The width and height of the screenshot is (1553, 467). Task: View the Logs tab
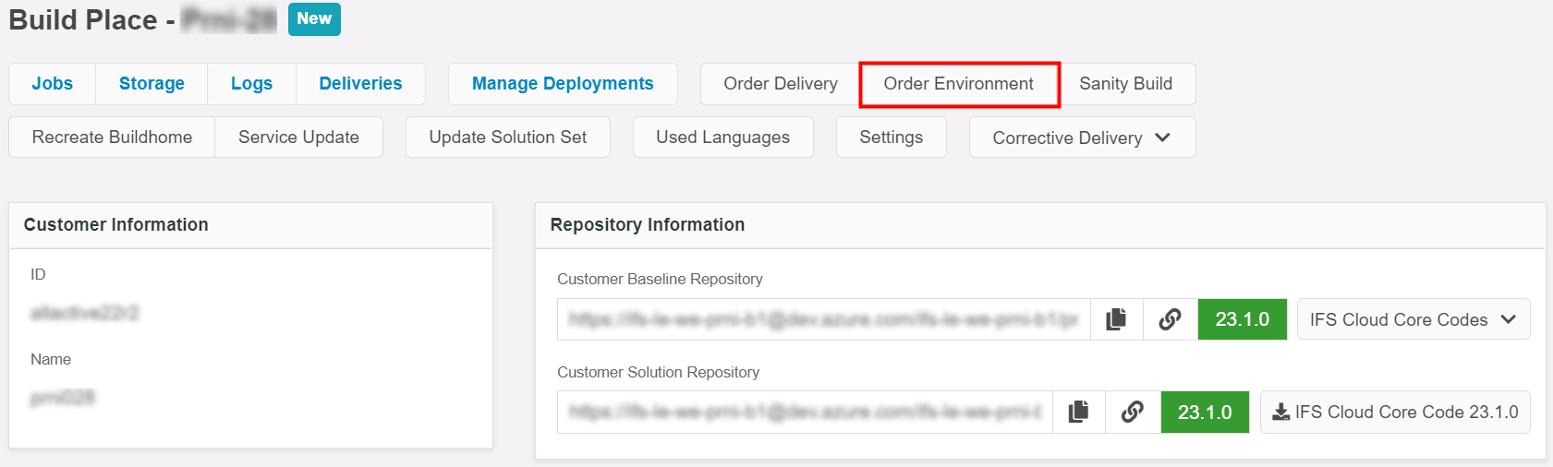tap(251, 84)
